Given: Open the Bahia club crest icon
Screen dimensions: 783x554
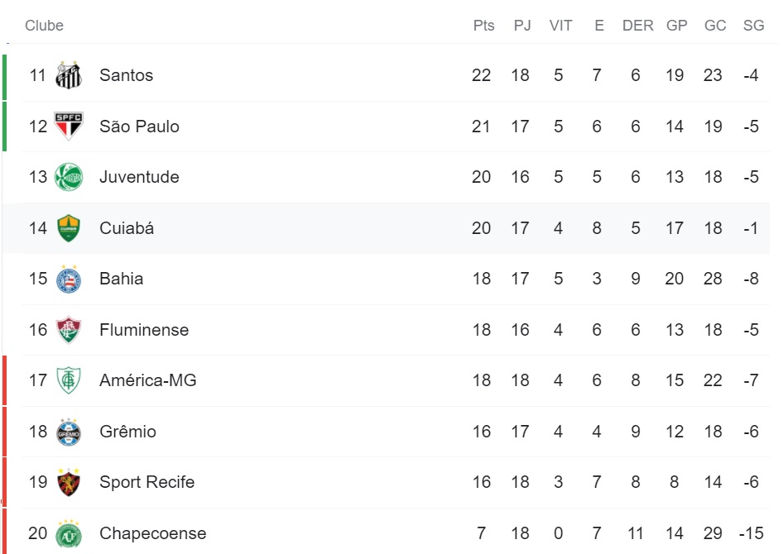Looking at the screenshot, I should tap(69, 279).
